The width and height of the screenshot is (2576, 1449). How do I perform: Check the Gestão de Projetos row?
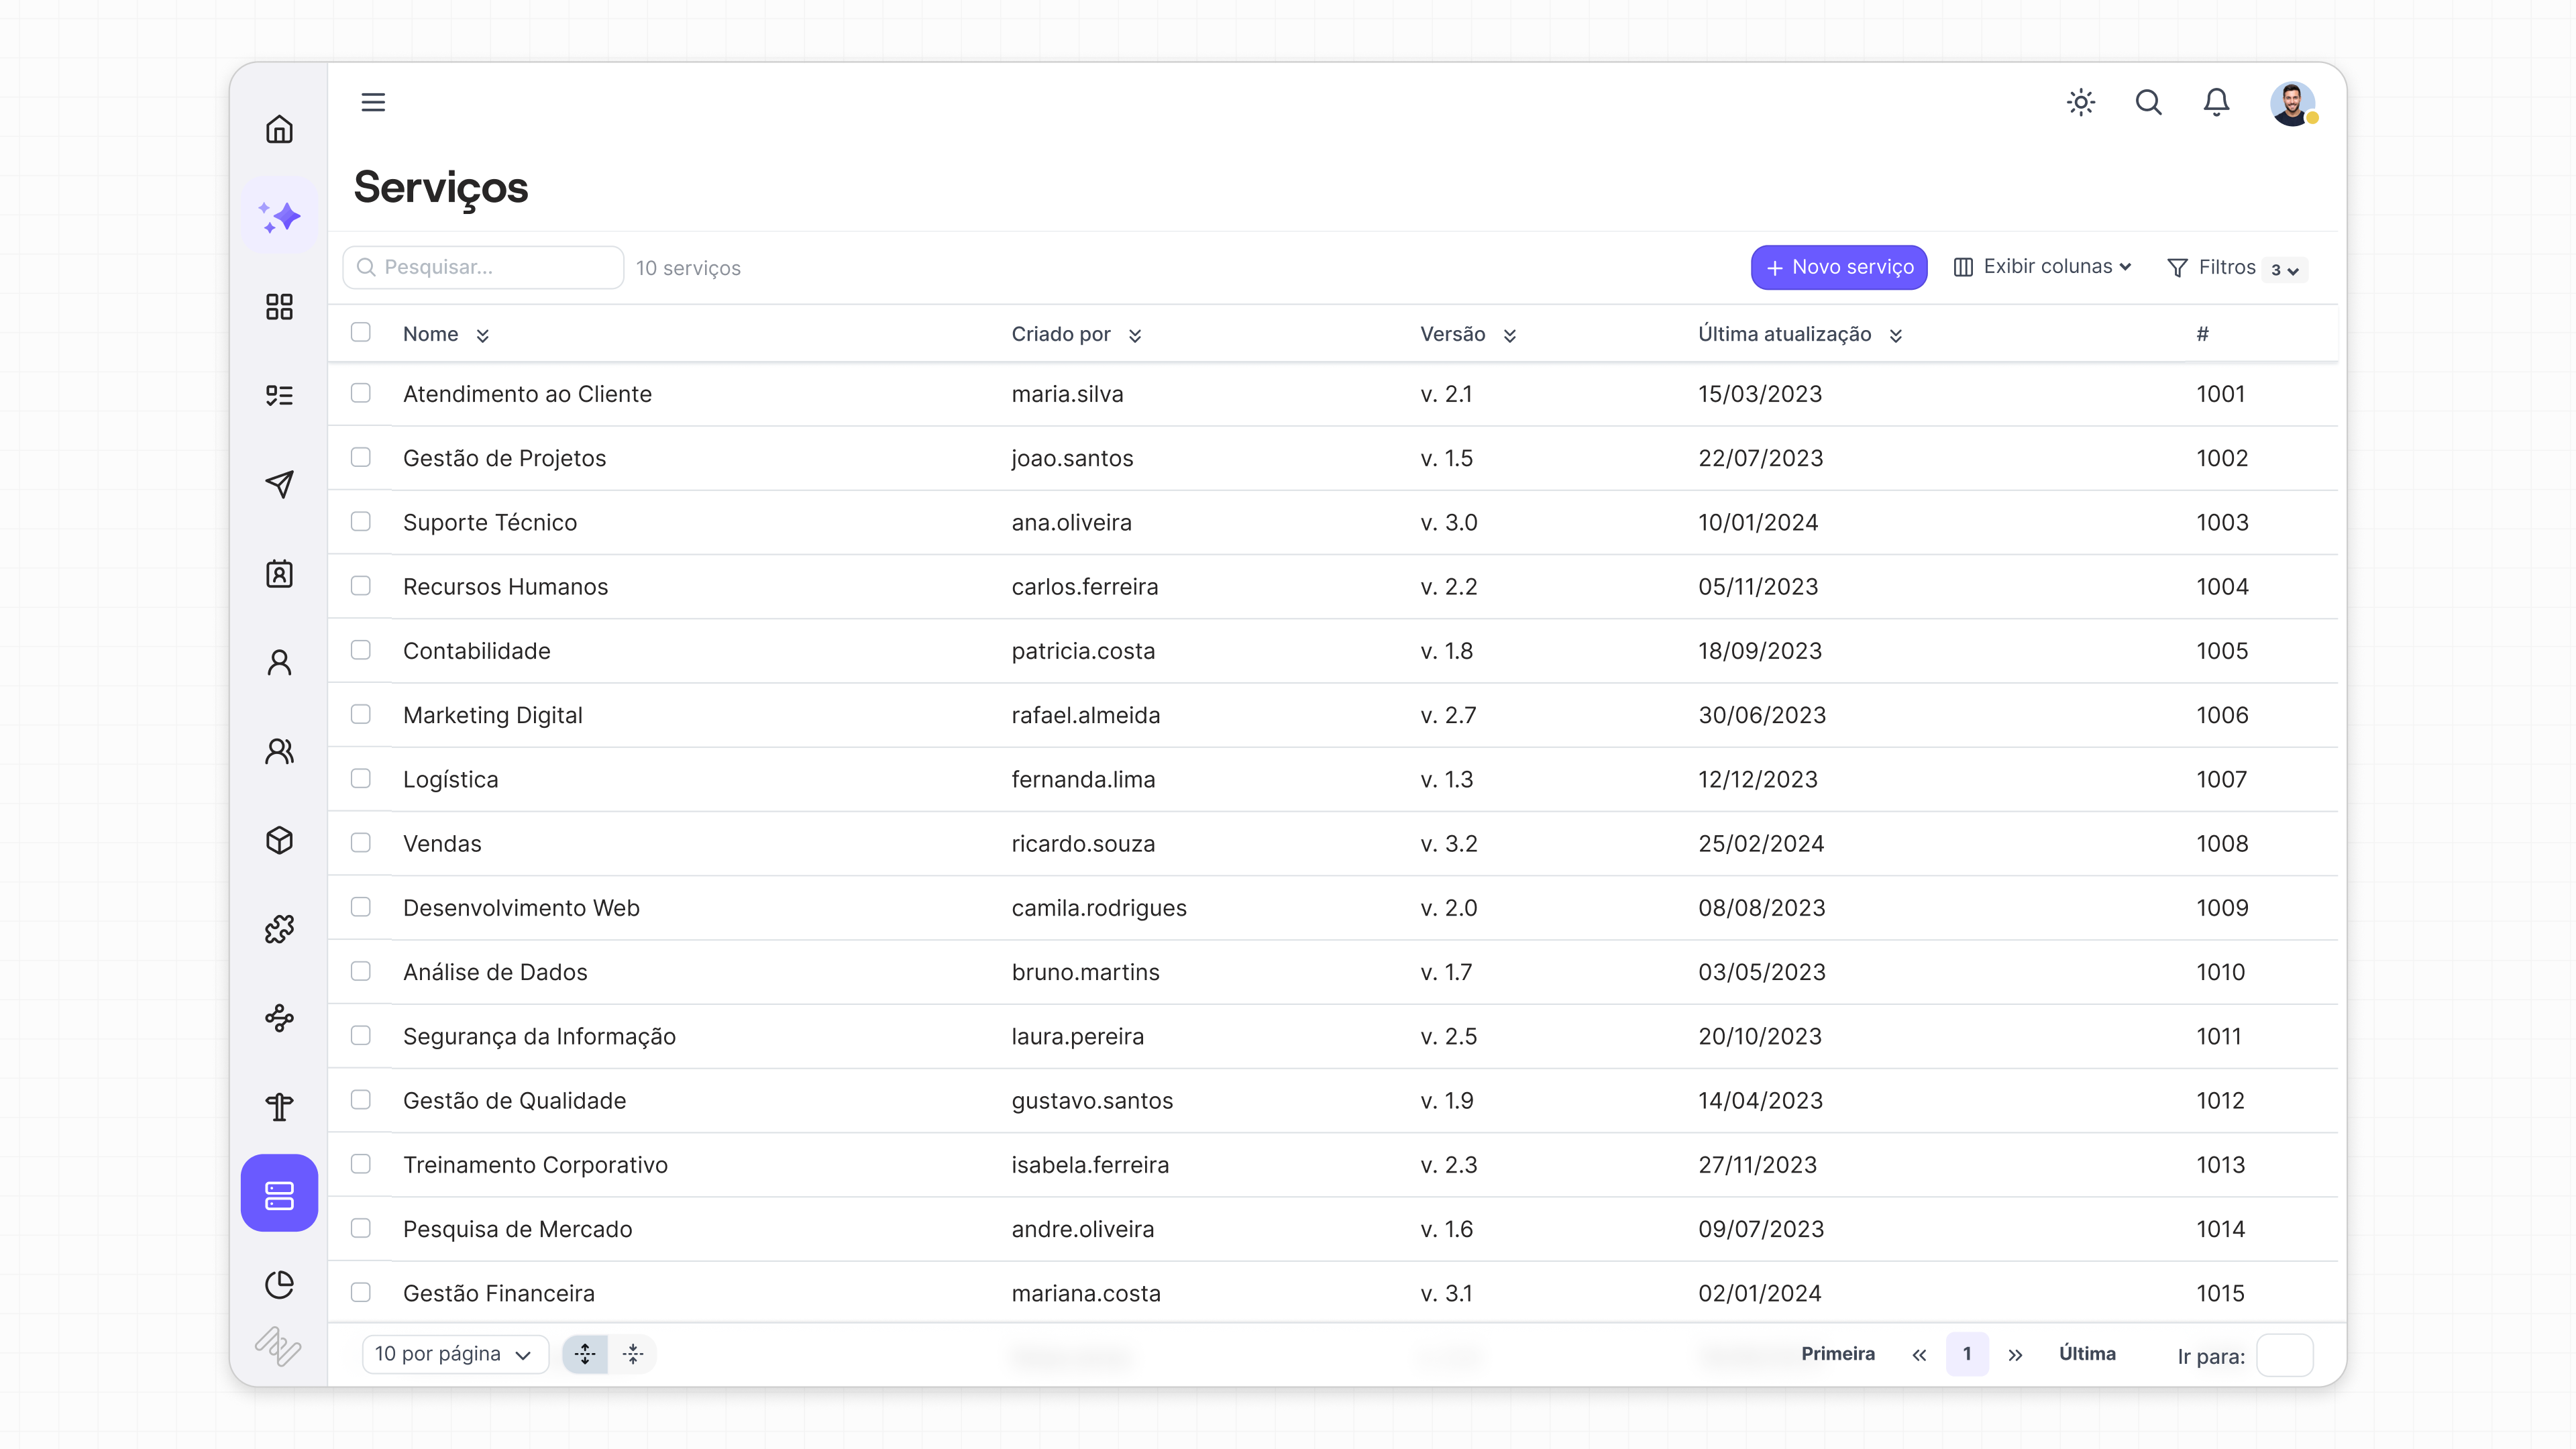tap(361, 457)
